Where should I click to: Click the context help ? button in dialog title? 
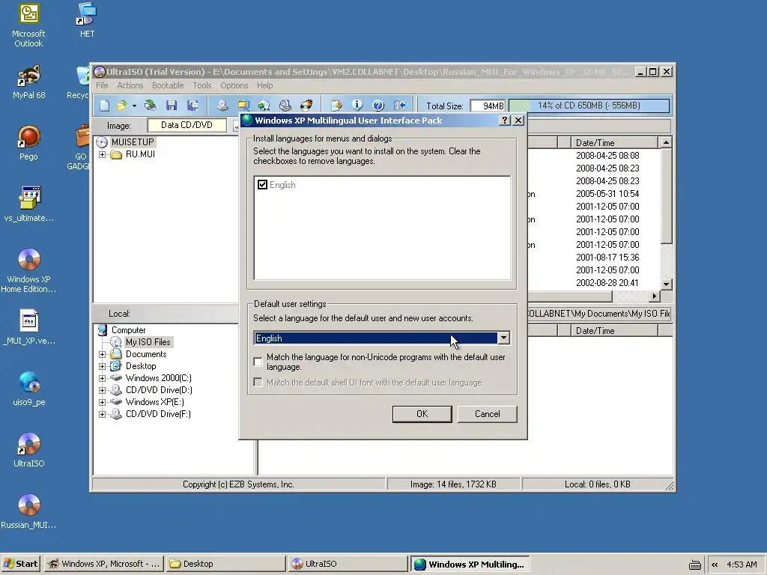pyautogui.click(x=505, y=121)
